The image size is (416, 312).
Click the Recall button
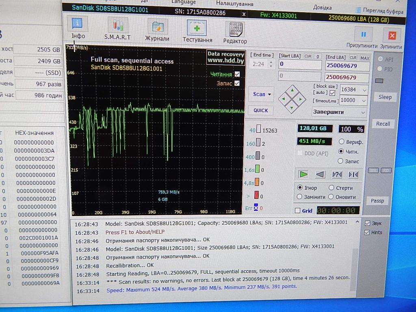click(383, 123)
